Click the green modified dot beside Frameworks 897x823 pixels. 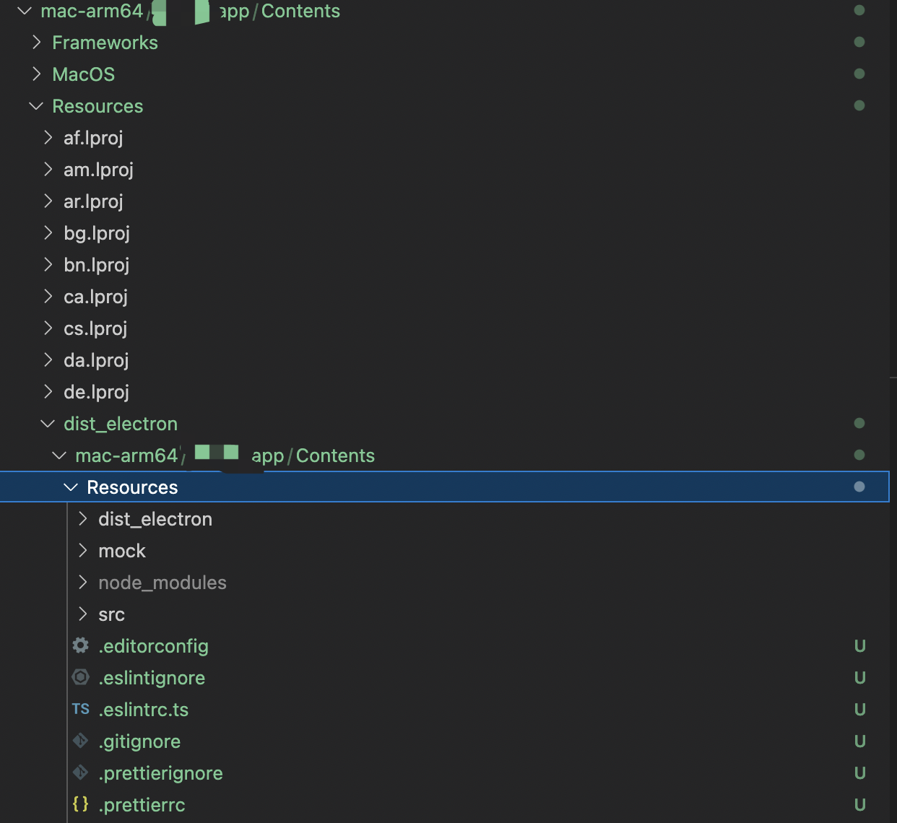(859, 42)
